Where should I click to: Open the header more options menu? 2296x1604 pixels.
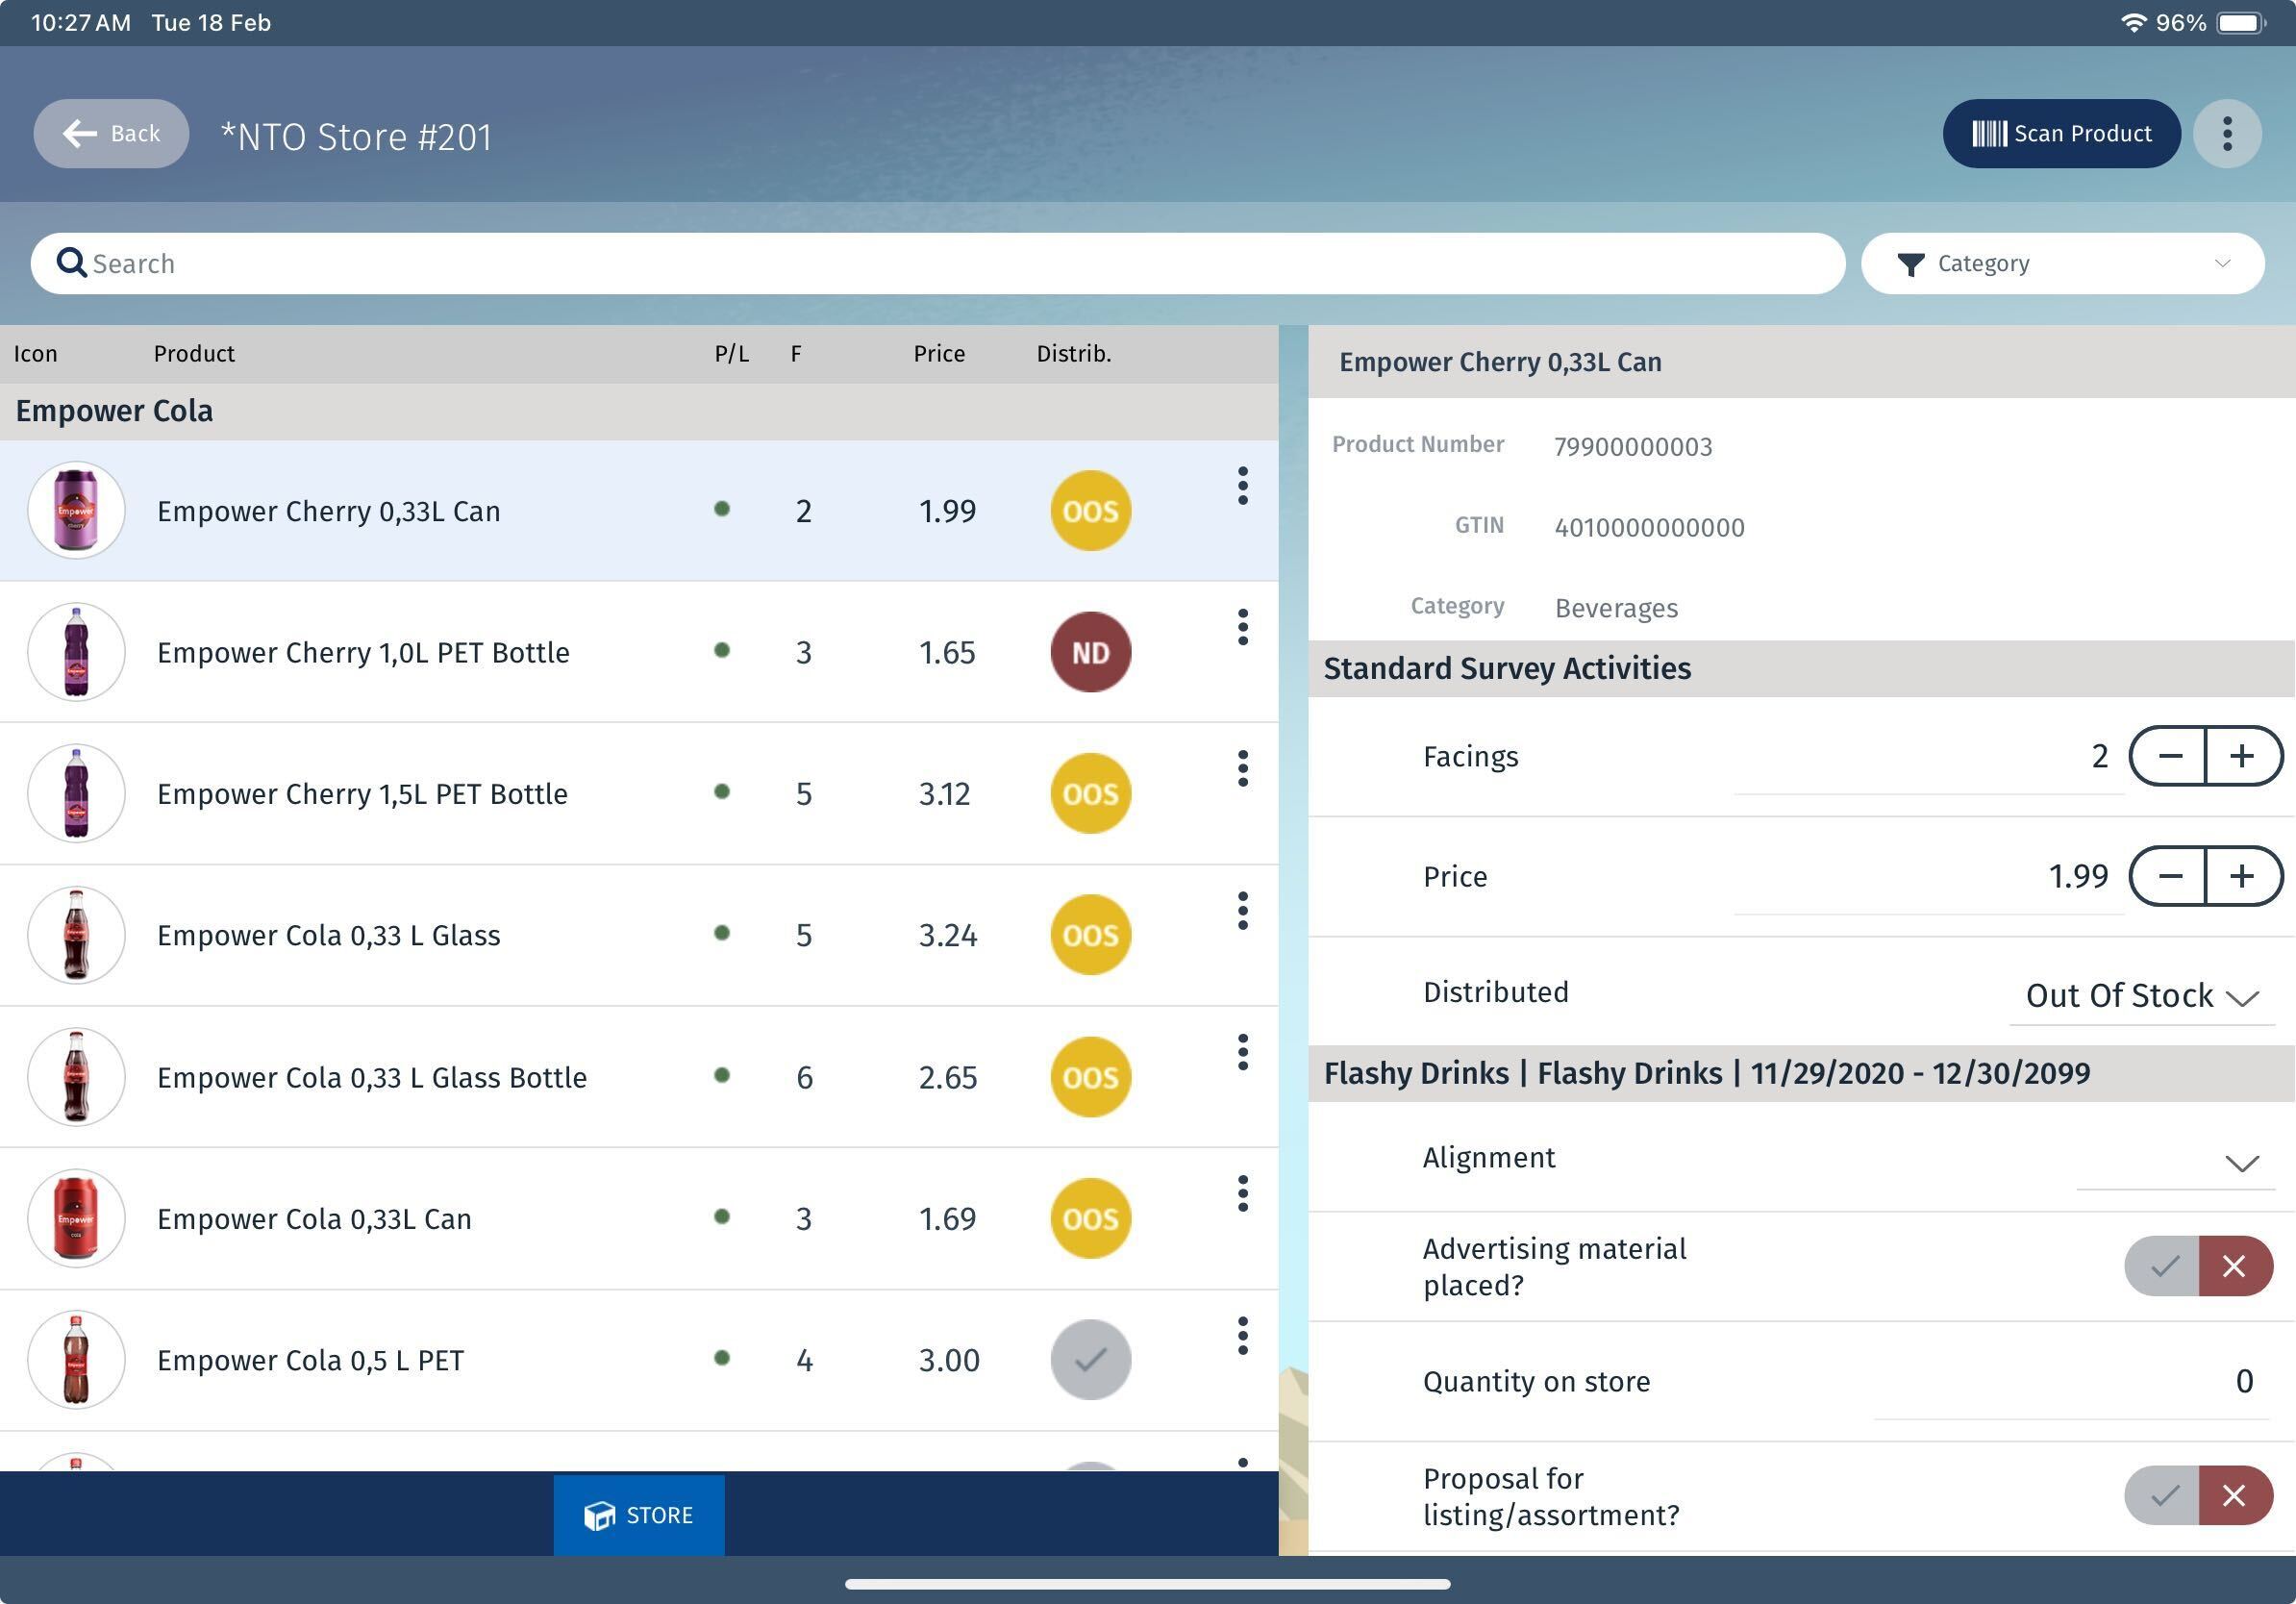coord(2226,133)
